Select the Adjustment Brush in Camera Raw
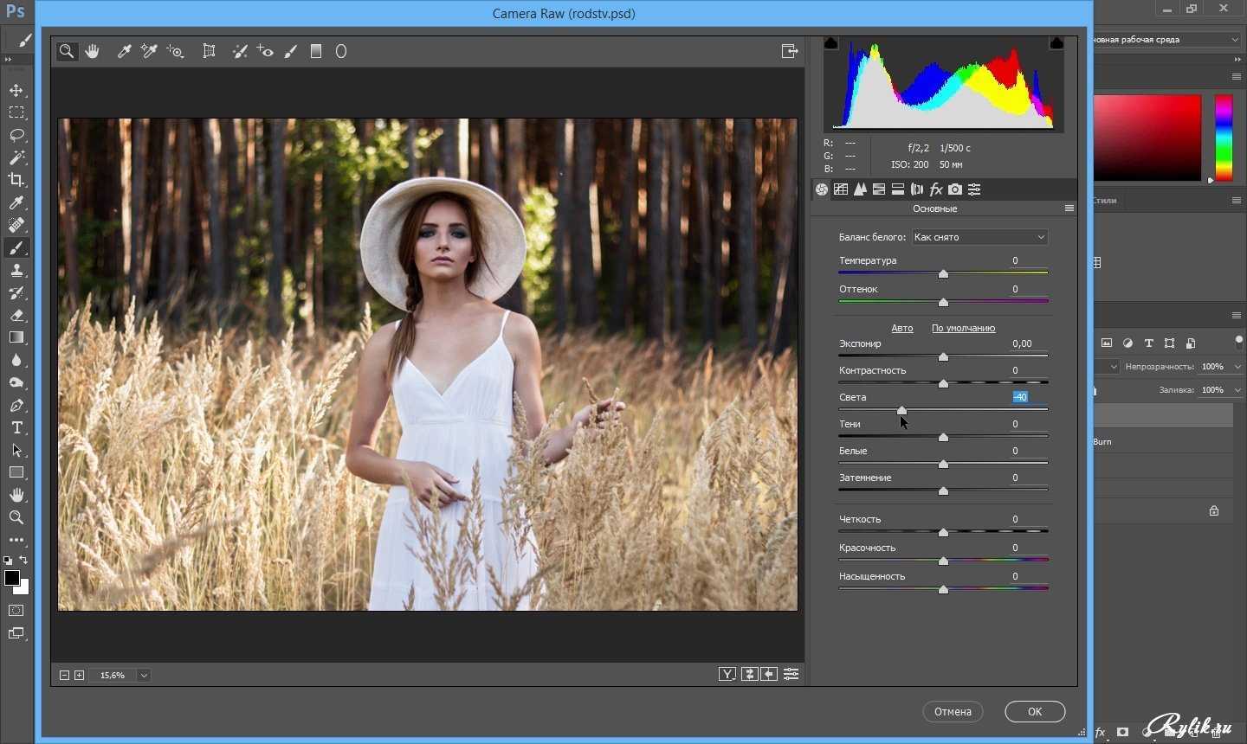1247x744 pixels. [291, 51]
